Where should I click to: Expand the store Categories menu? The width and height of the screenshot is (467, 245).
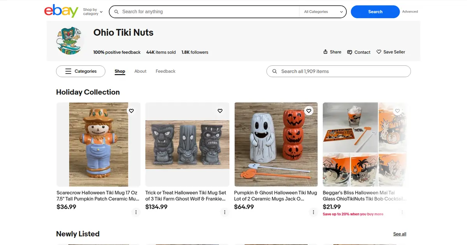tap(81, 71)
